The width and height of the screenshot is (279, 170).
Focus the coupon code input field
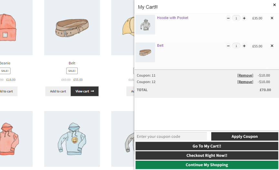[x=171, y=137]
